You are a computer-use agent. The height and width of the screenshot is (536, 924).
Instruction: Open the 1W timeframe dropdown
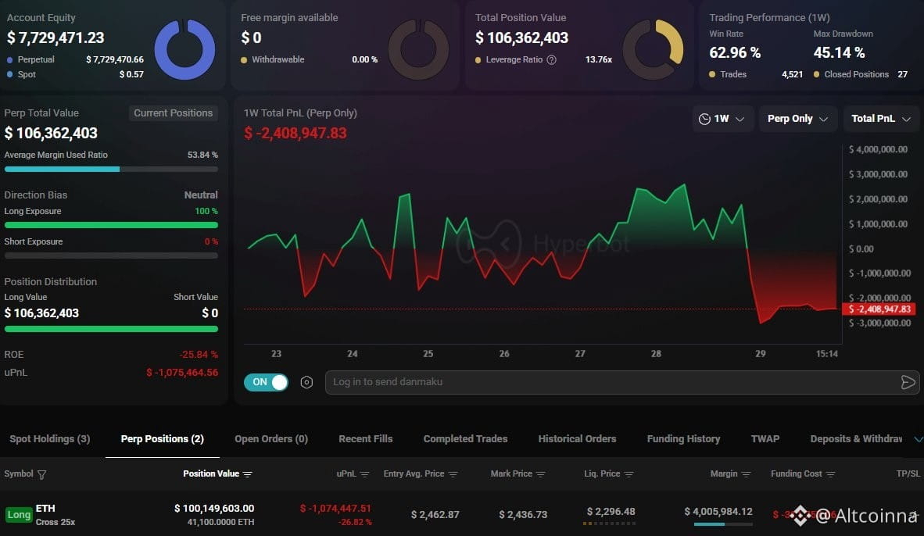(722, 119)
